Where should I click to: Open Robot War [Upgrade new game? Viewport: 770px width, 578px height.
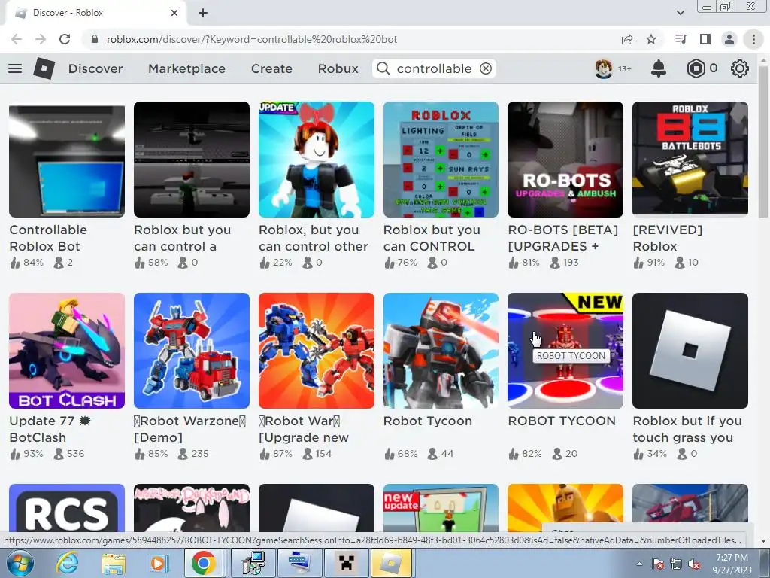click(317, 351)
